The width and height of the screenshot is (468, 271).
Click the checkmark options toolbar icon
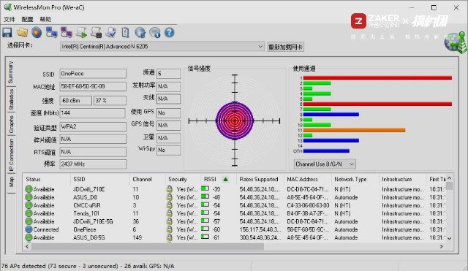110,32
